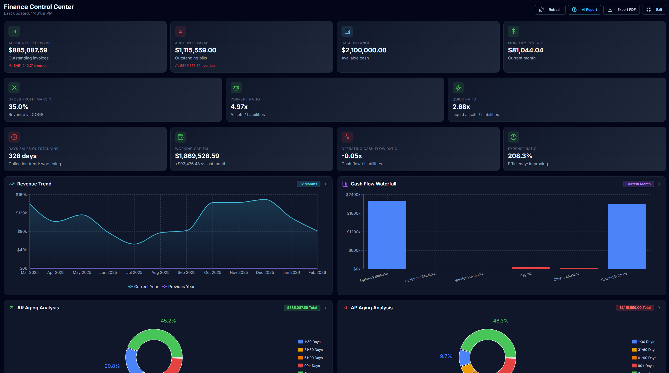Click the Revenue Trend line-chart icon

point(12,184)
